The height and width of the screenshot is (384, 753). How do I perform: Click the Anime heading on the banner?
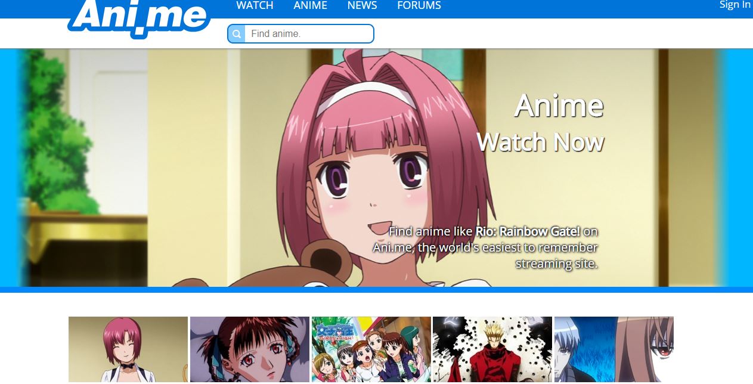[x=558, y=105]
